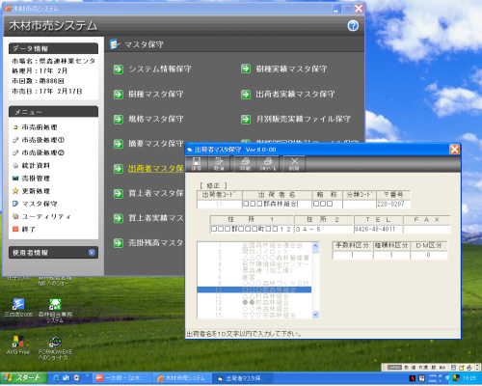Open help with the blue question mark icon
Screen dimensions: 482x386
[353, 26]
